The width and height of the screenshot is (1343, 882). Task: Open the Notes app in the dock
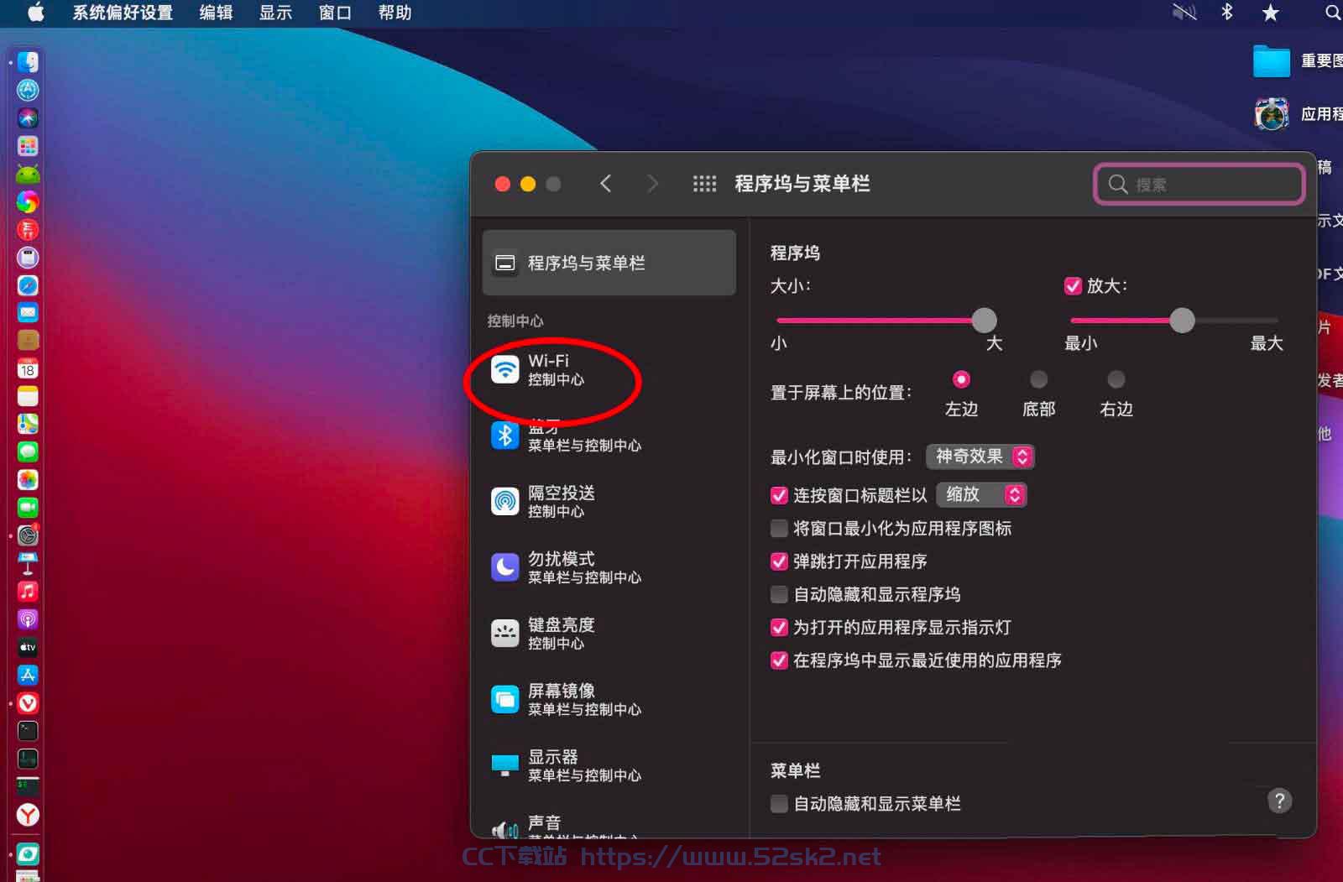pos(28,396)
